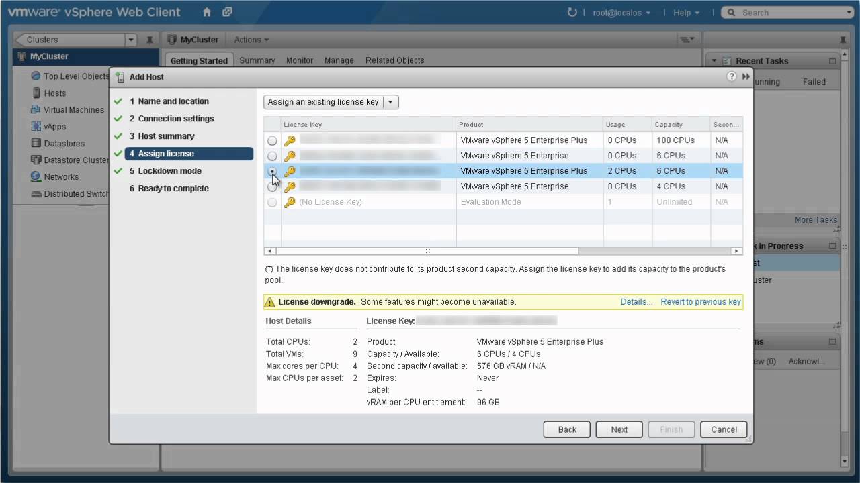Click the Next button in the wizard

pos(619,429)
